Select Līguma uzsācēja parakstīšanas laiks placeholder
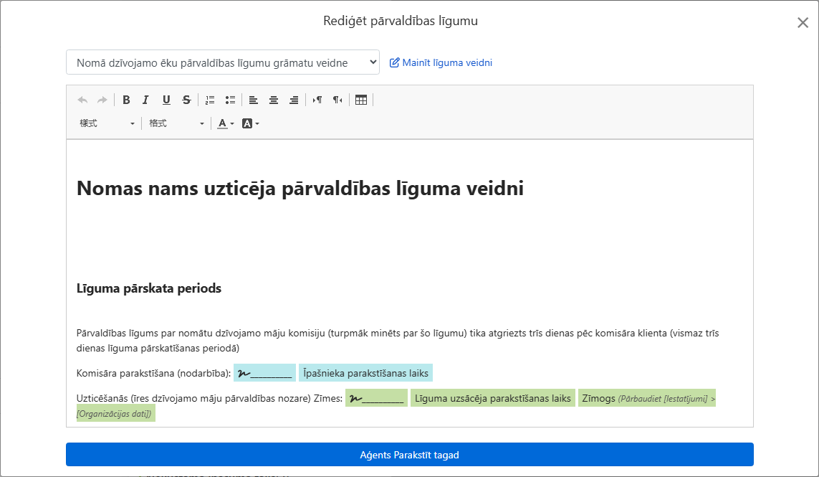 tap(492, 398)
